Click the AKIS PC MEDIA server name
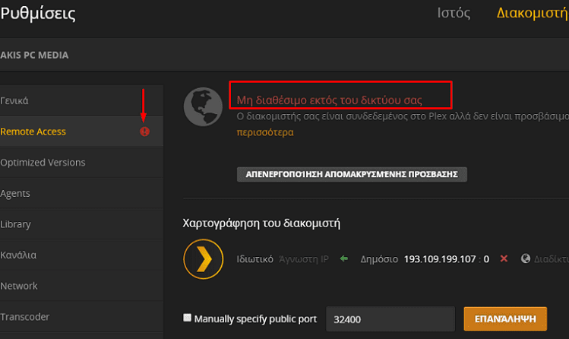 pyautogui.click(x=34, y=55)
